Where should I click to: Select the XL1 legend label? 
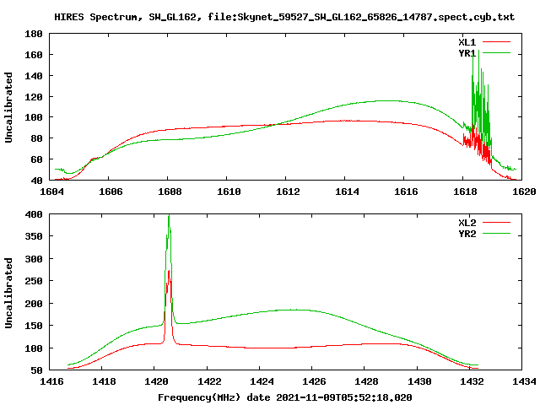467,42
